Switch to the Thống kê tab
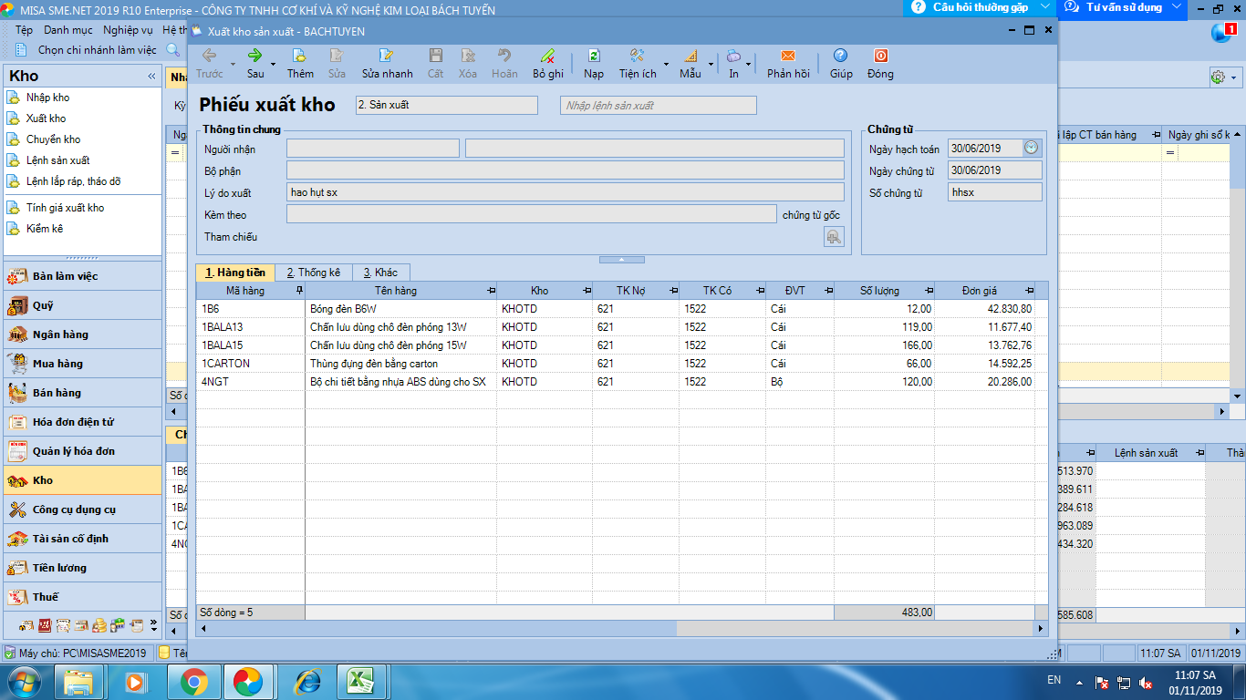Image resolution: width=1246 pixels, height=700 pixels. coord(313,273)
